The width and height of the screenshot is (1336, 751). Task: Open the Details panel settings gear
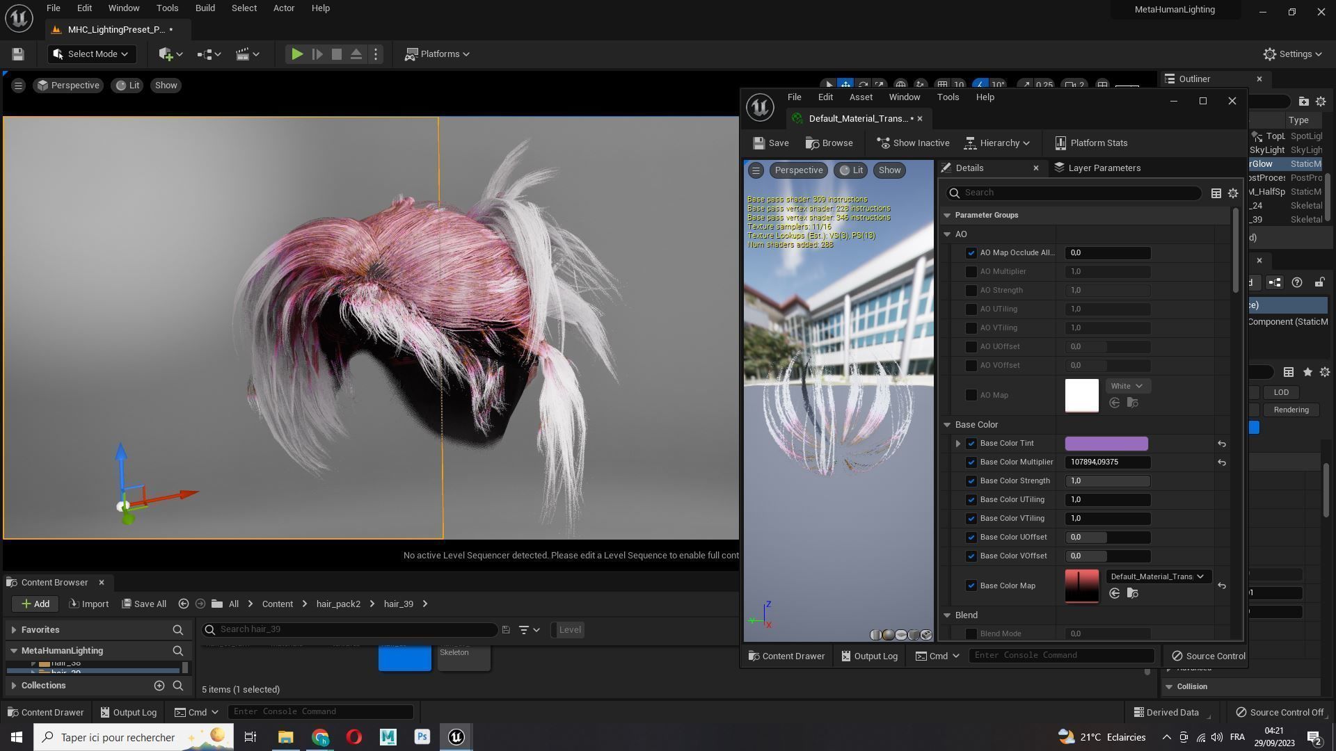click(x=1233, y=193)
